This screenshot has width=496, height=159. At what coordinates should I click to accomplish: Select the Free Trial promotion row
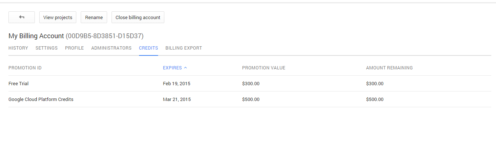[19, 84]
